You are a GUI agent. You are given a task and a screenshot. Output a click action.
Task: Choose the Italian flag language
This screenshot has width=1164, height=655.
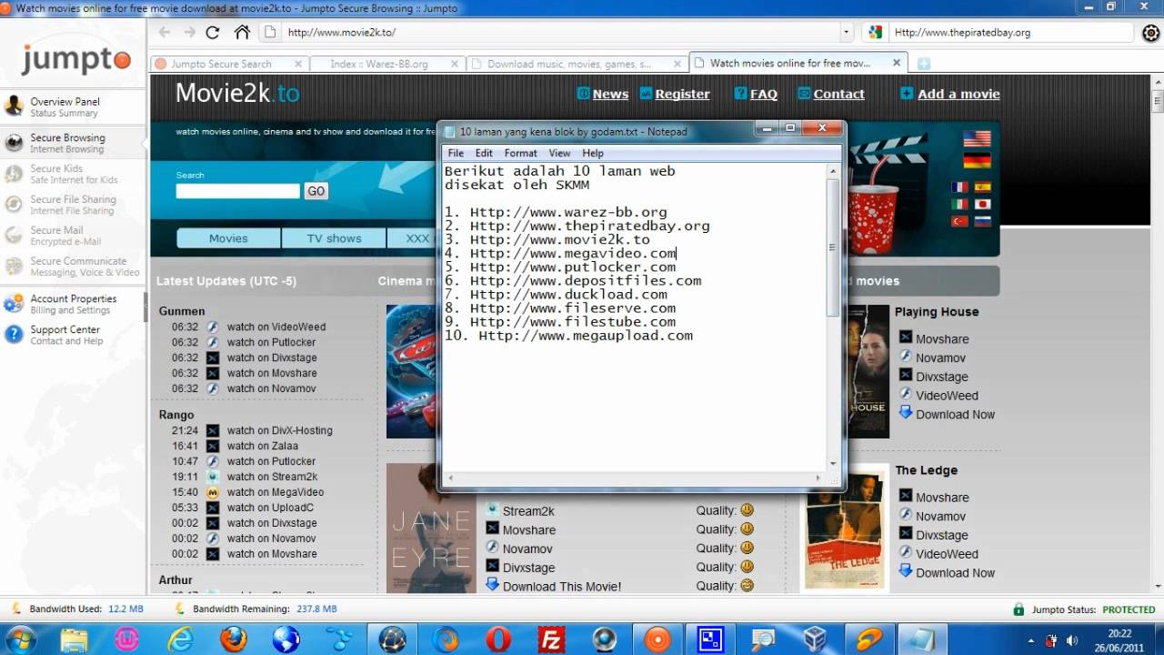[x=959, y=204]
